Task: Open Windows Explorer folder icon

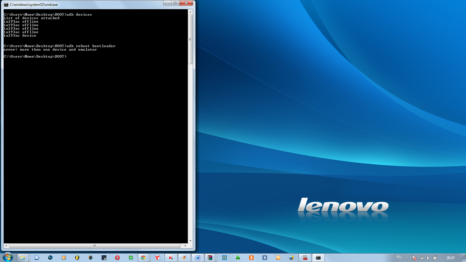Action: [23, 258]
